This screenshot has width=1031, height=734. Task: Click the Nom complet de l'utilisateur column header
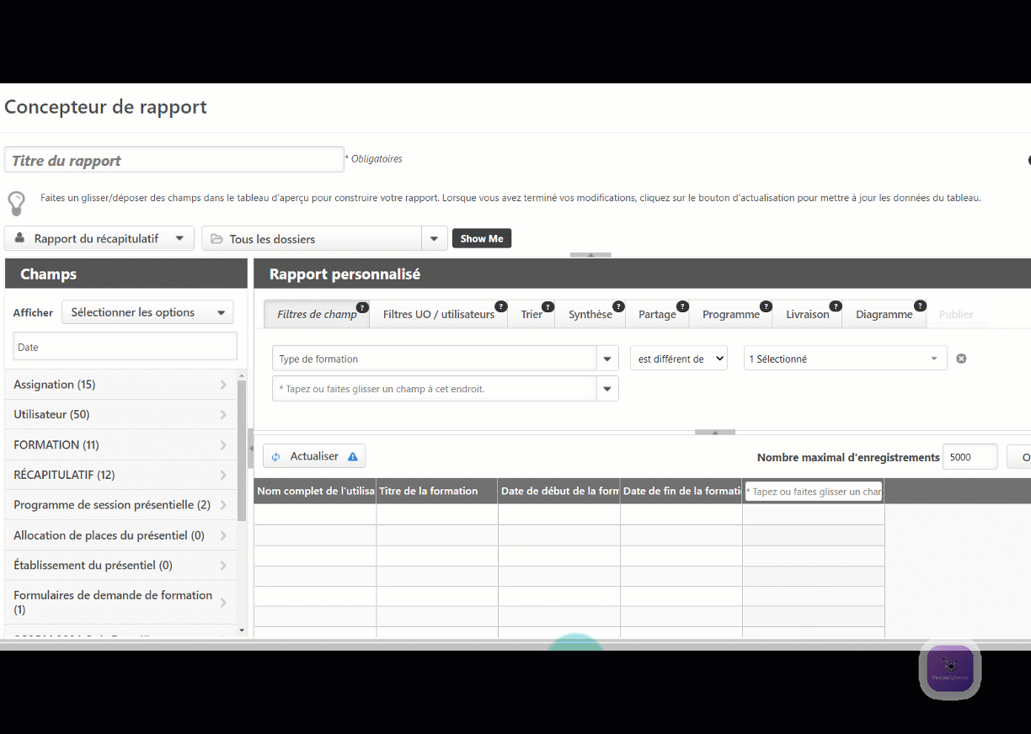click(315, 491)
